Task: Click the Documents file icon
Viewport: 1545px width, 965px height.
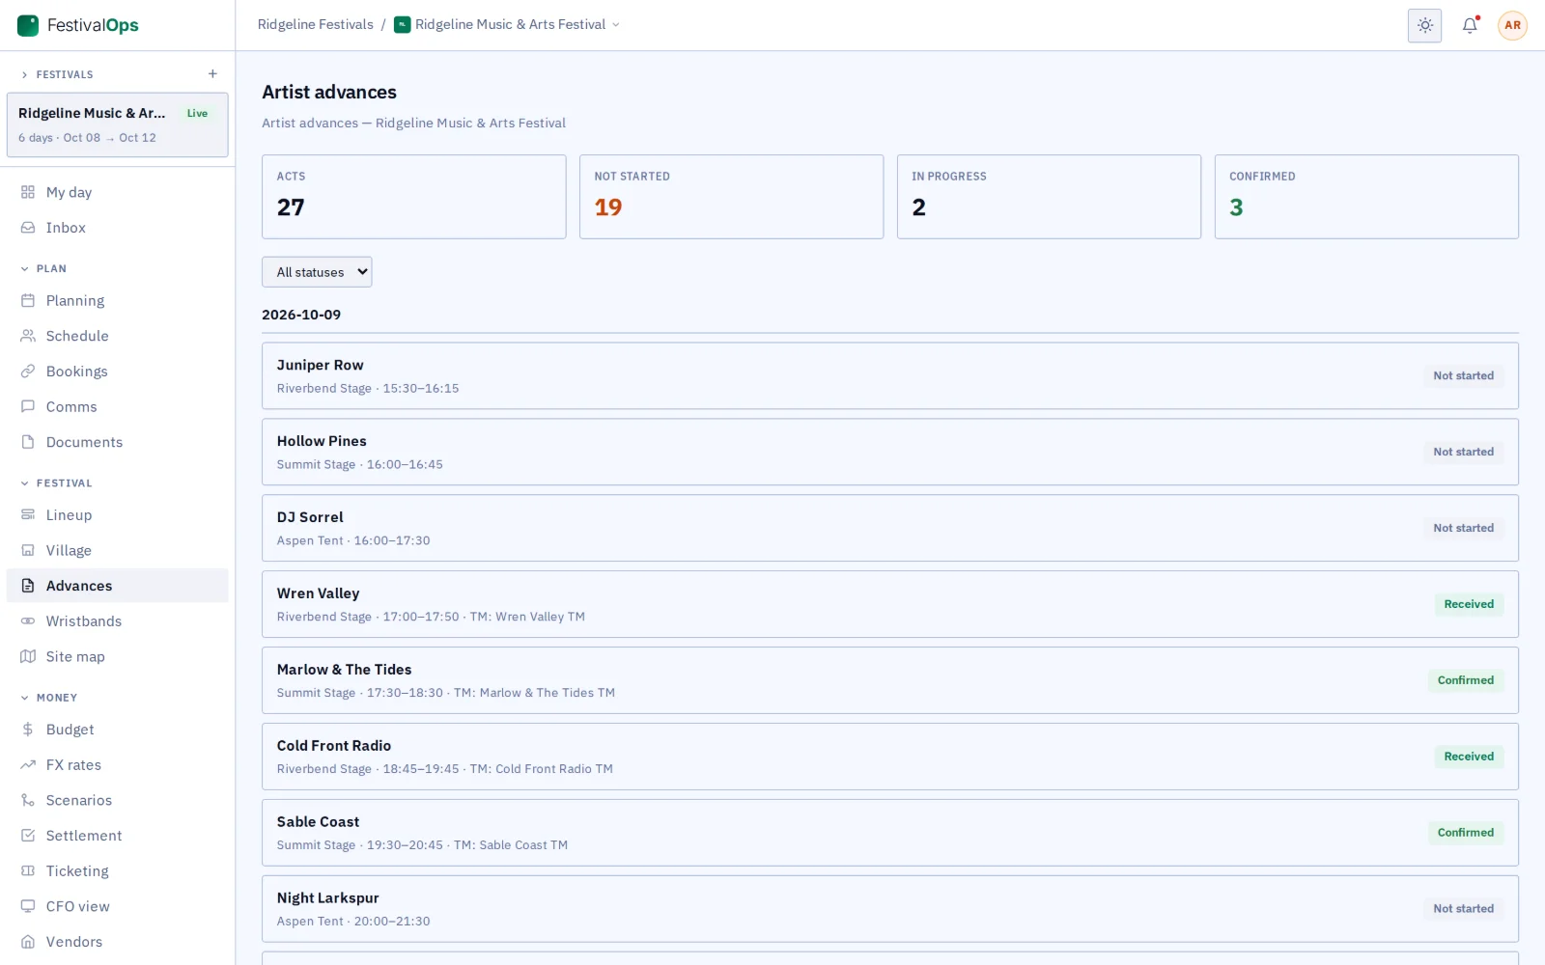Action: click(x=28, y=442)
